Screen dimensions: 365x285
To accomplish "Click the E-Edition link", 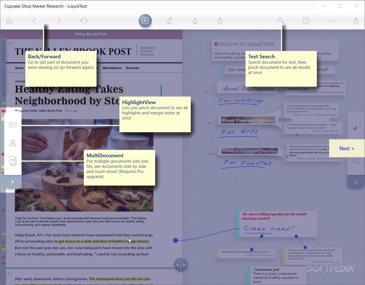I will click(x=146, y=51).
